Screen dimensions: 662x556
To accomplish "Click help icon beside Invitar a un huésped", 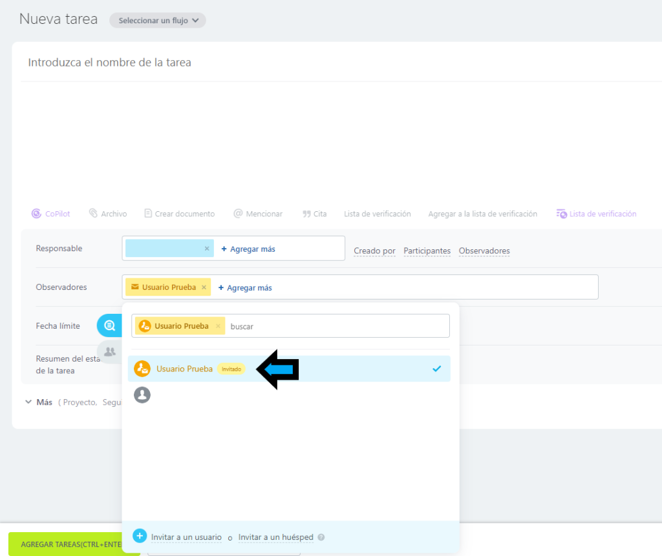I will coord(321,537).
